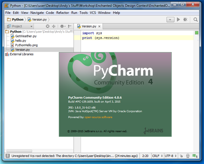This screenshot has height=164, width=204.
Task: Click the JetBrains logo in About dialog
Action: tap(153, 131)
